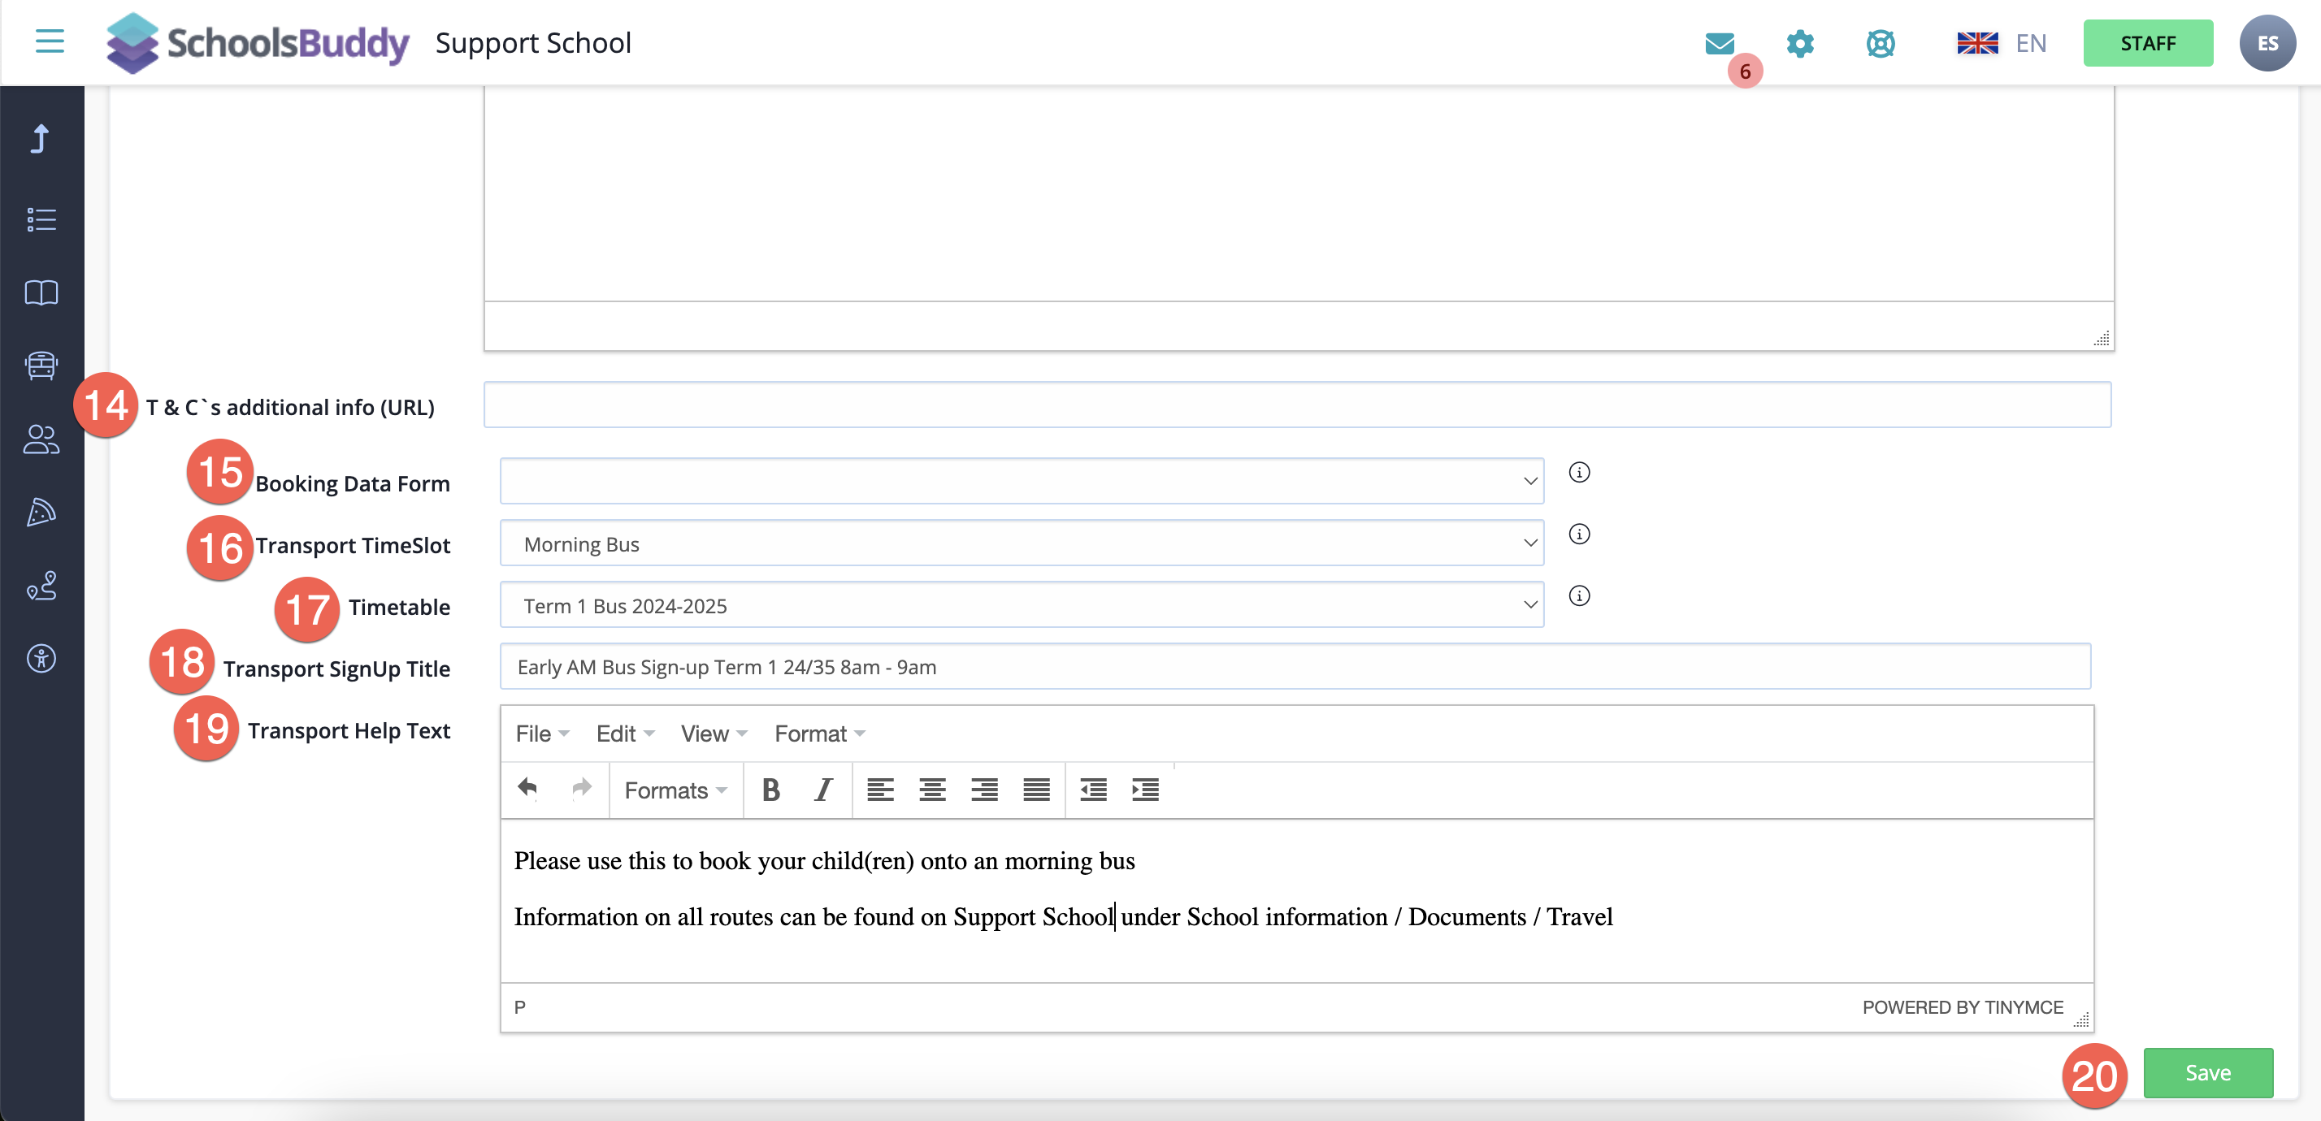The image size is (2321, 1121).
Task: Decrease indent in editor
Action: 1093,790
